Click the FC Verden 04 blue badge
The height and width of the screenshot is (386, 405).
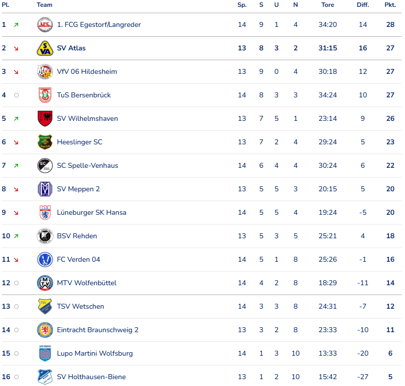pyautogui.click(x=45, y=259)
